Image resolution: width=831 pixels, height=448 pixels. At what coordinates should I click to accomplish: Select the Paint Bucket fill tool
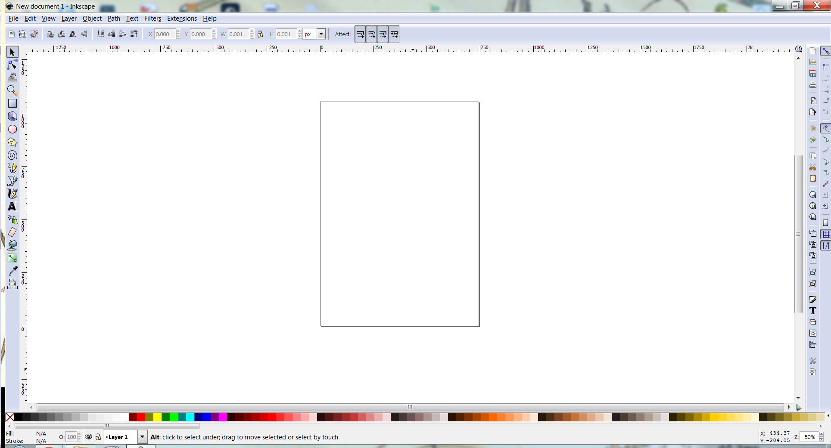pos(12,245)
